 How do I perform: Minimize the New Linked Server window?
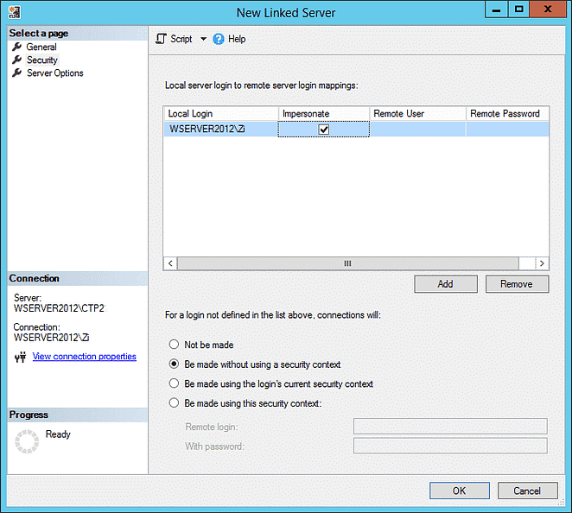coord(496,9)
